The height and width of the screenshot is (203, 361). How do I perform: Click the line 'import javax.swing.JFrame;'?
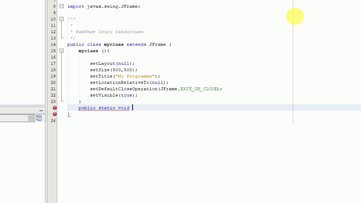point(104,6)
